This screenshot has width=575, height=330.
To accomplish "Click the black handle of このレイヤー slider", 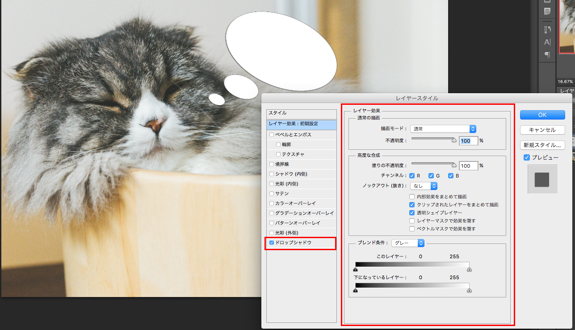I will (356, 269).
